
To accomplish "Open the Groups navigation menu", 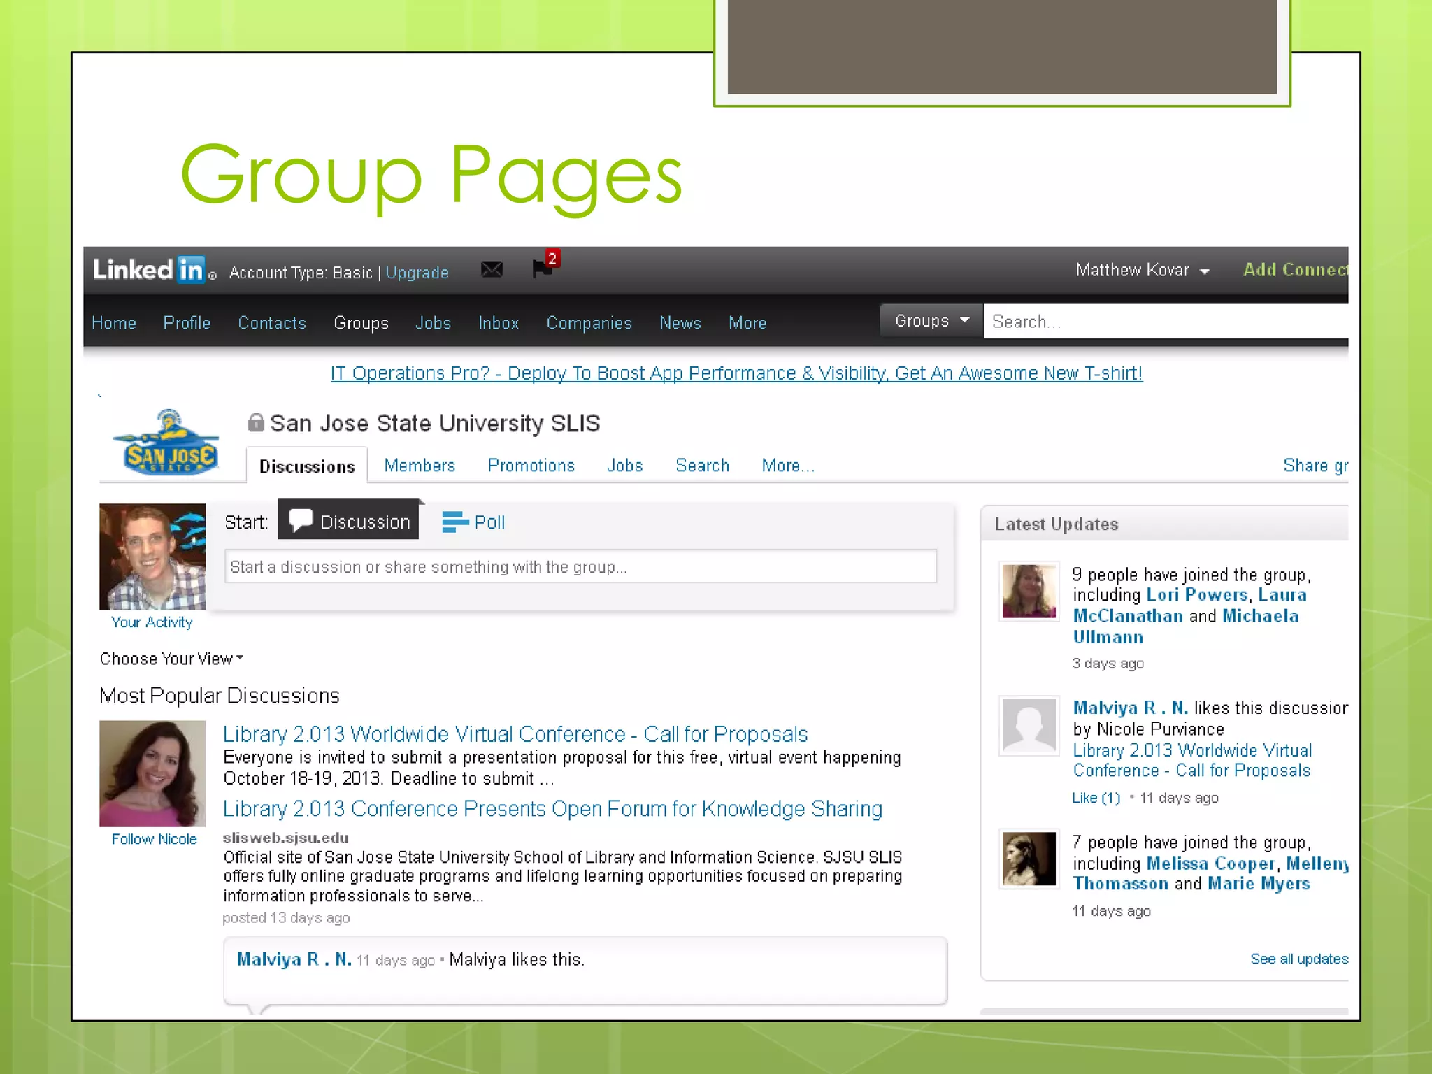I will (x=361, y=323).
